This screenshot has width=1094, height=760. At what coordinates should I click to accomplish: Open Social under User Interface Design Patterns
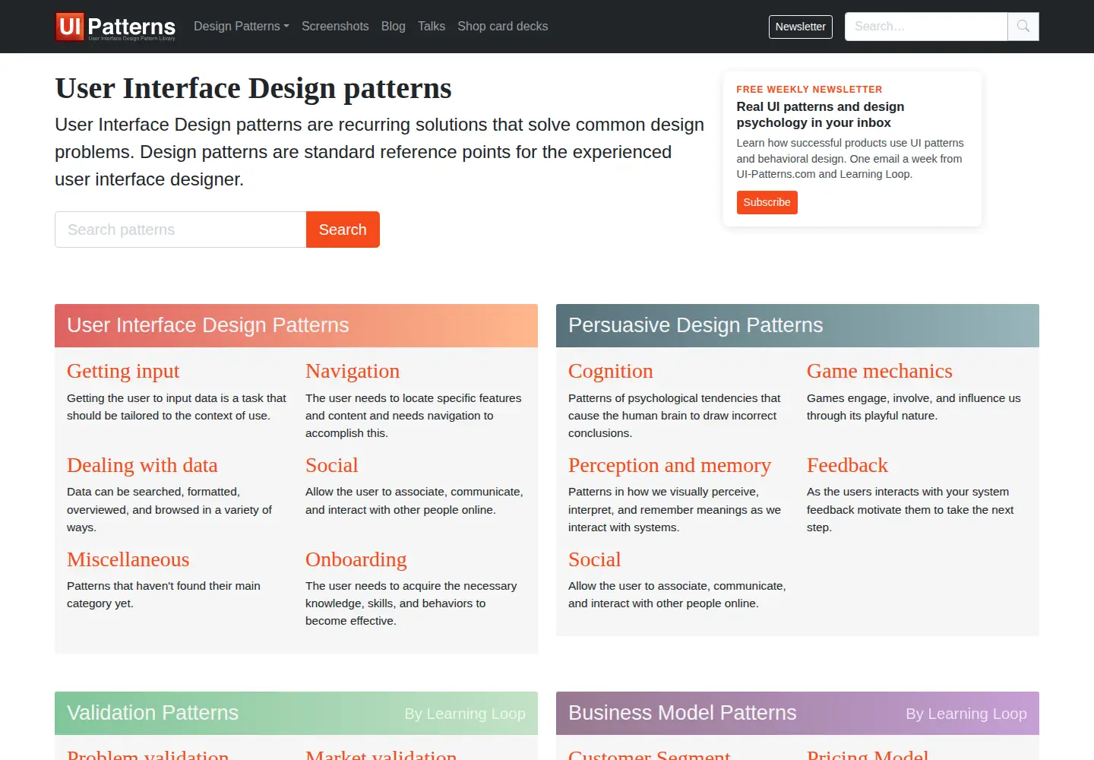point(331,465)
